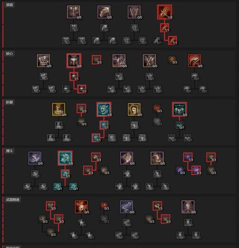
Task: Select the gold Iron Skin skill 0/5
Action: click(x=134, y=109)
